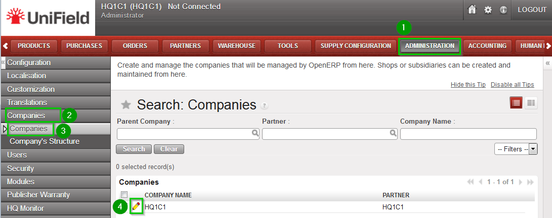Click the Search button
The width and height of the screenshot is (552, 218).
click(134, 149)
